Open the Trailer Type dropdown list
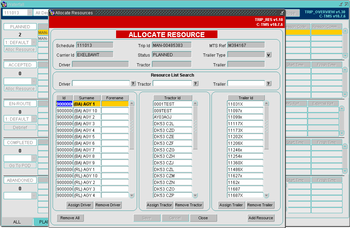The image size is (350, 228). click(269, 55)
